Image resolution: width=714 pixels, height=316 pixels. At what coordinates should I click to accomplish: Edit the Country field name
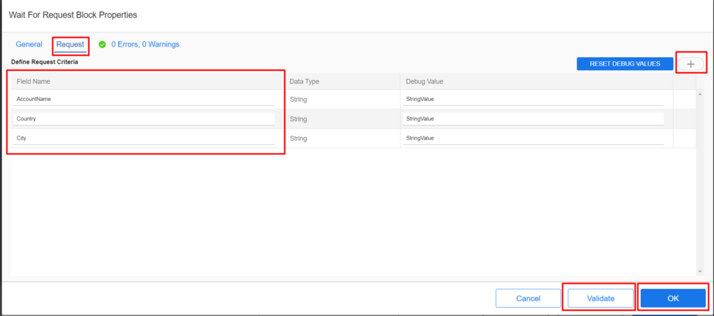(x=144, y=118)
